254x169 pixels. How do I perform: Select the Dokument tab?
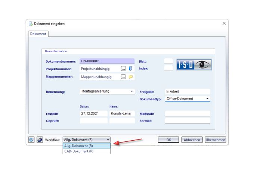pyautogui.click(x=38, y=34)
